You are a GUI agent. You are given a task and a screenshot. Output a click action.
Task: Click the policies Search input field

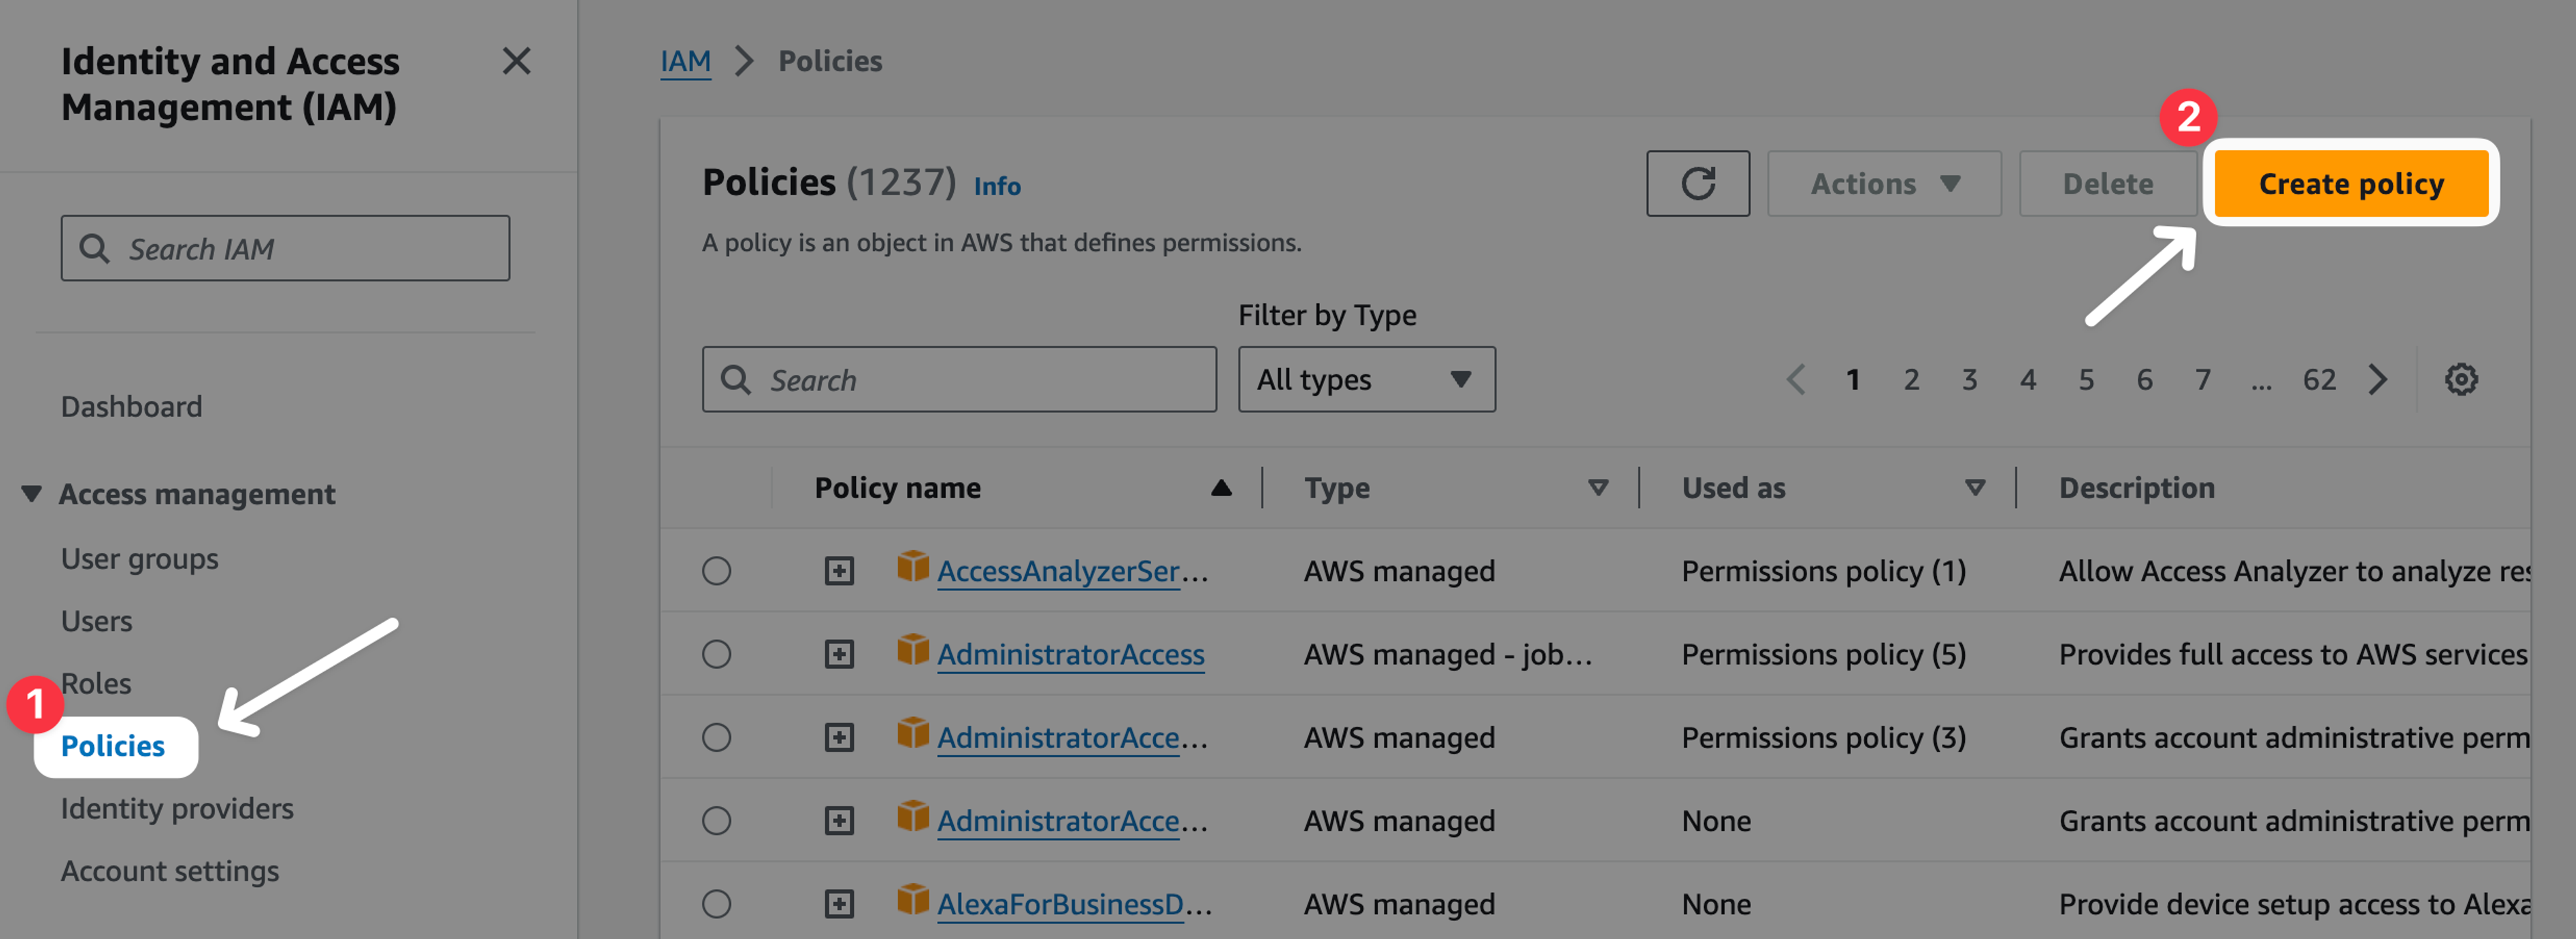pyautogui.click(x=959, y=379)
